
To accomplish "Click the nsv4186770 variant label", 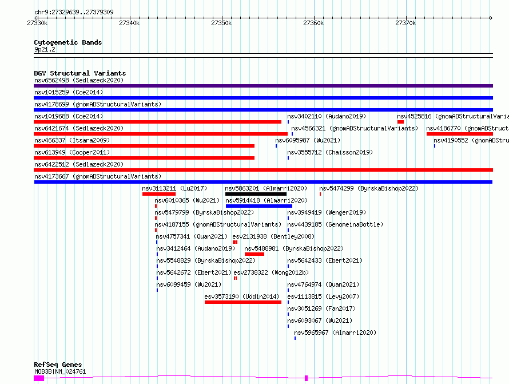I will (x=467, y=128).
